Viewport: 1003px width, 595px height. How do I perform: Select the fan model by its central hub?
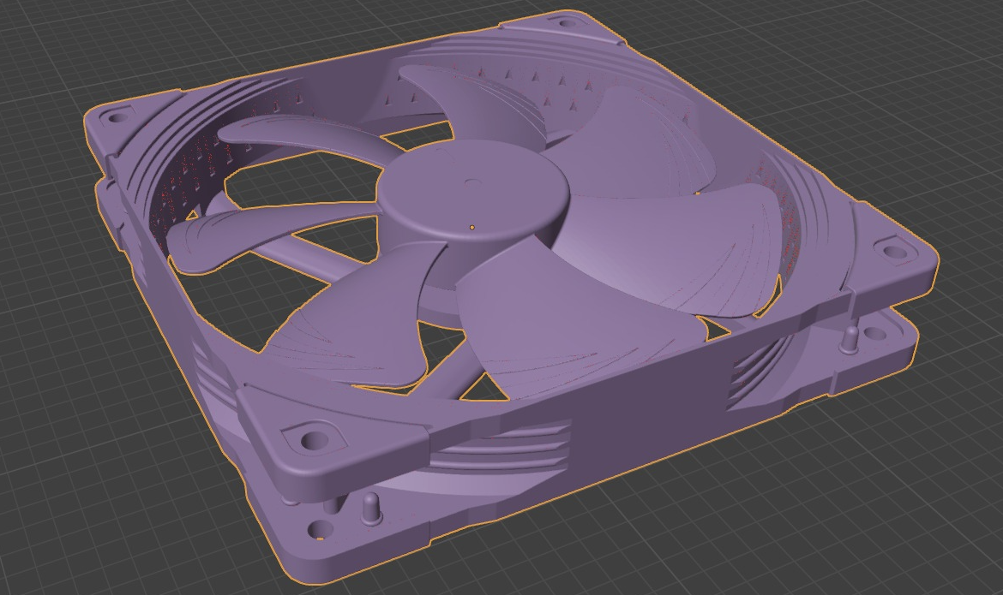472,192
